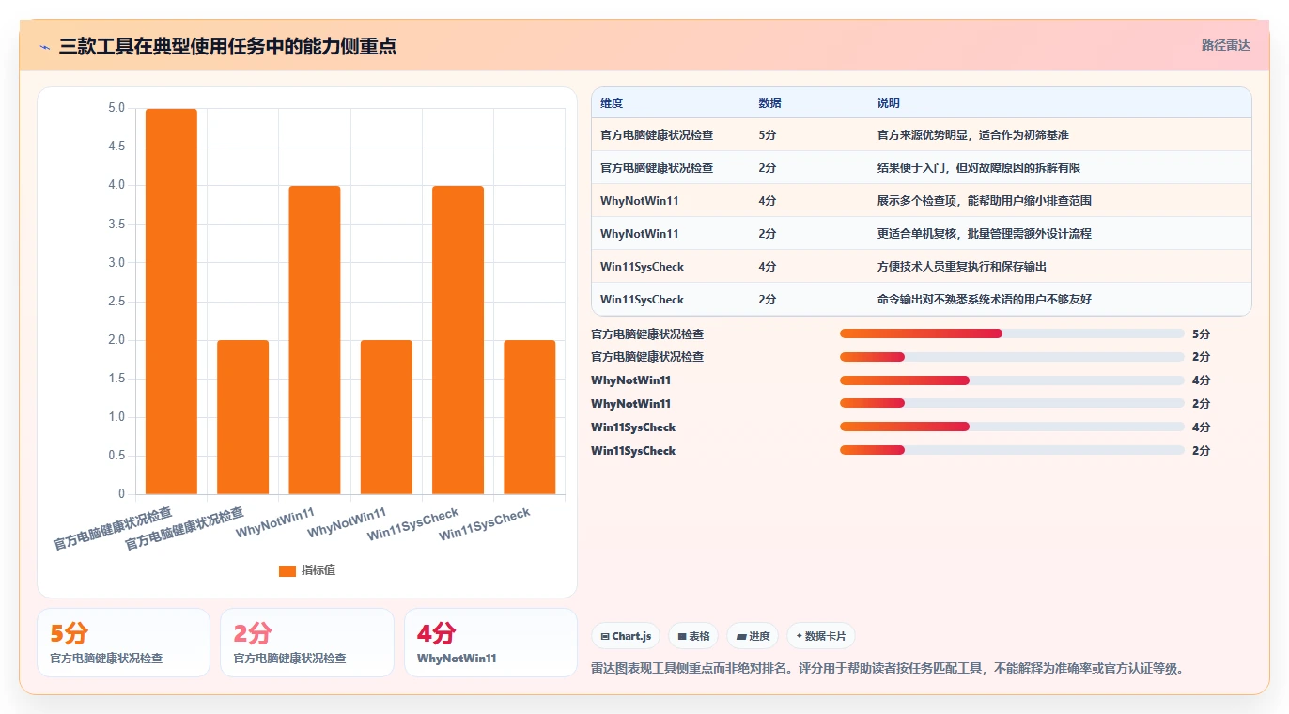Click the cell 展示多个检查项，能帮助用户缩小排查范围
This screenshot has width=1289, height=714.
tap(985, 201)
